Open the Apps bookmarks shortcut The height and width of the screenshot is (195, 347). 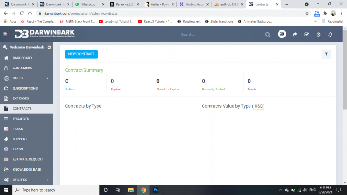pyautogui.click(x=10, y=21)
